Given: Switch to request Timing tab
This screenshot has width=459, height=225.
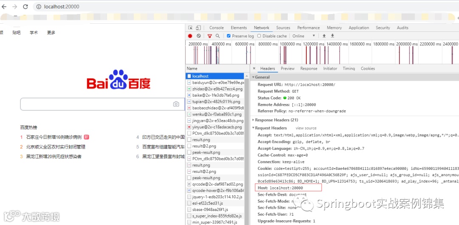Looking at the screenshot, I should coord(349,68).
